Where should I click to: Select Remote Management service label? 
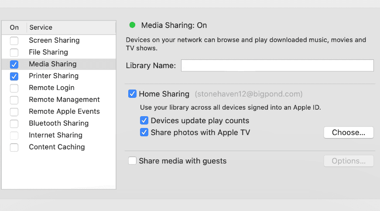pyautogui.click(x=64, y=100)
